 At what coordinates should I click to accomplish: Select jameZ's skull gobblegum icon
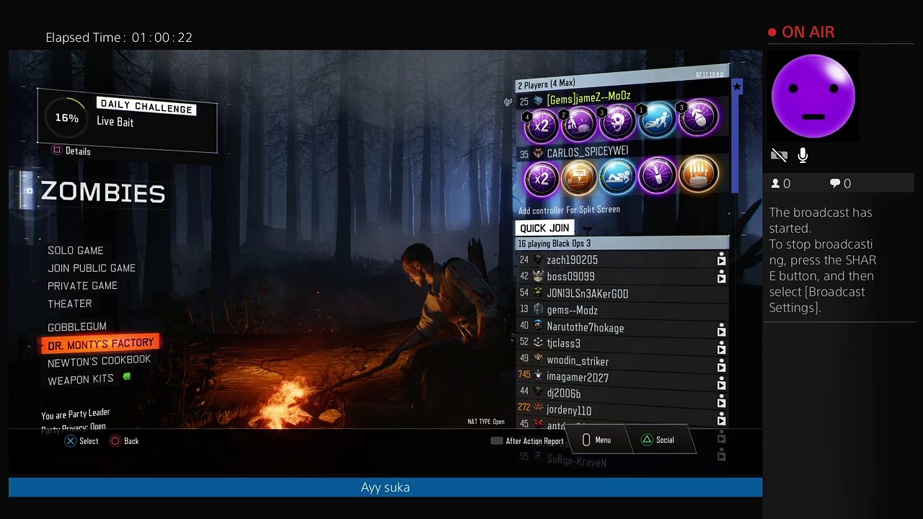[618, 122]
